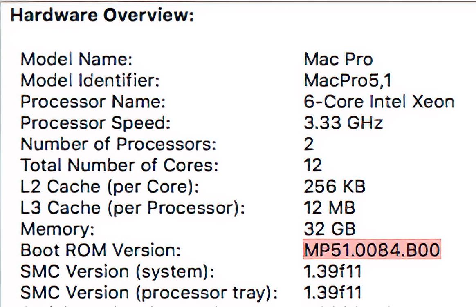
Task: Select the 6-Core Intel Xeon value
Action: (379, 102)
